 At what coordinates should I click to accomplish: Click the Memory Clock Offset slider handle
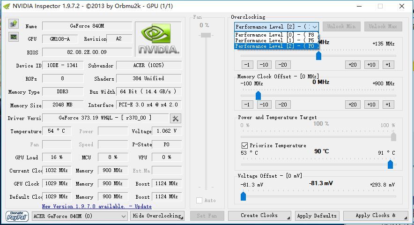tap(258, 96)
